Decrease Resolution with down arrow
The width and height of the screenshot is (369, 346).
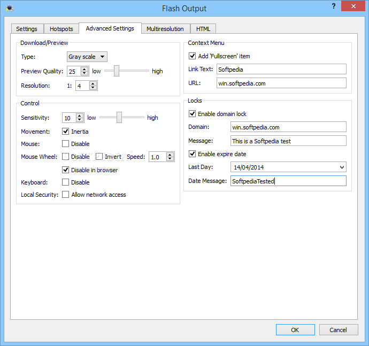pyautogui.click(x=93, y=88)
